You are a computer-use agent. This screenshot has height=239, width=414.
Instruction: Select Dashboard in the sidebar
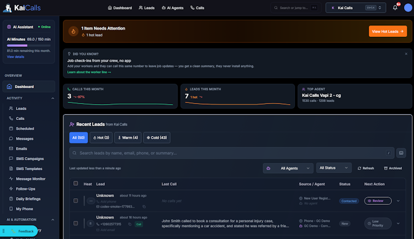pos(29,86)
